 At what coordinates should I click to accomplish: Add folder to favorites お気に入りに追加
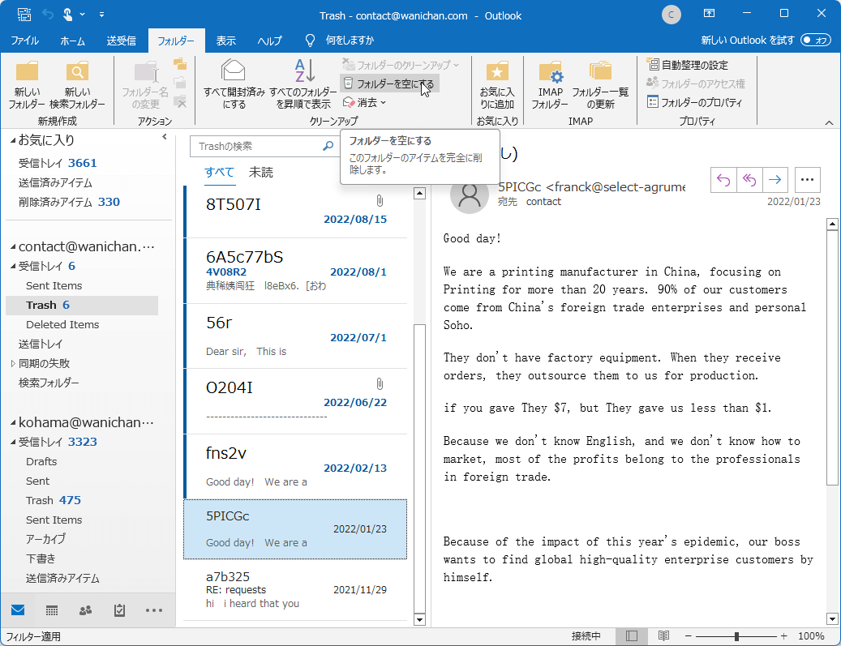click(496, 85)
